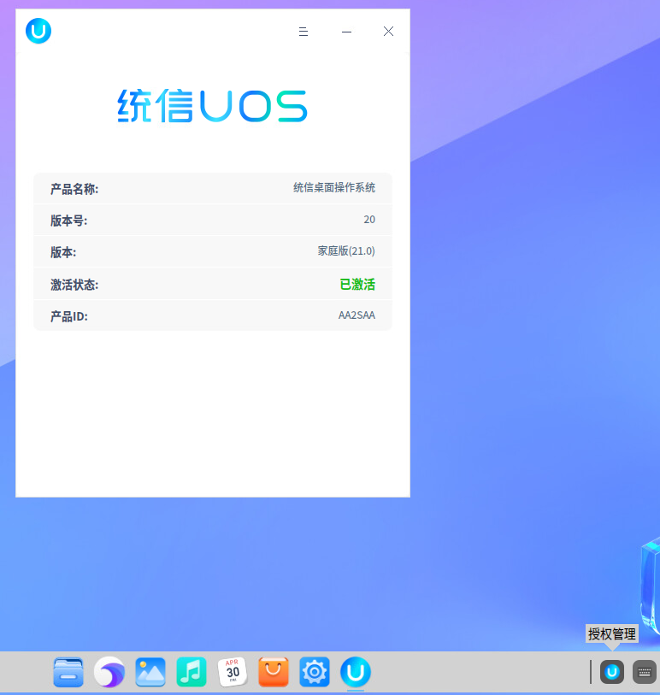Click the product ID value AA2SAA
The width and height of the screenshot is (660, 695).
click(357, 315)
